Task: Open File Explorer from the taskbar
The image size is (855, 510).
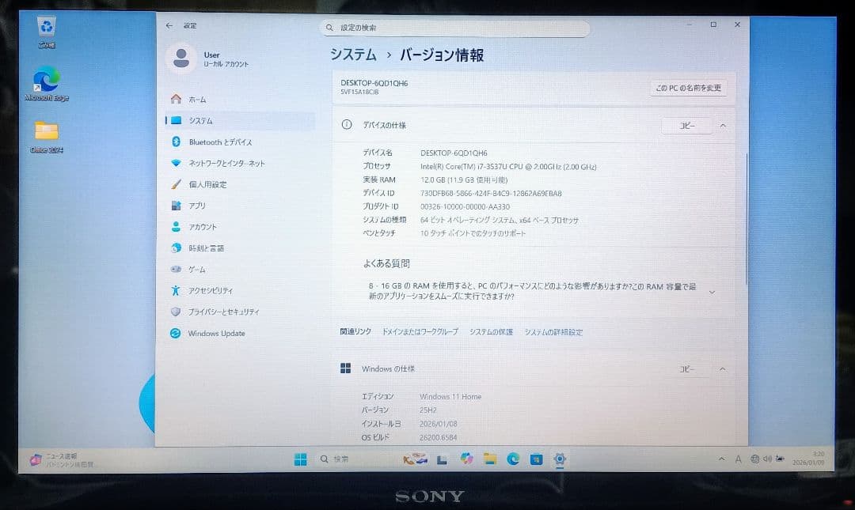Action: [x=489, y=459]
